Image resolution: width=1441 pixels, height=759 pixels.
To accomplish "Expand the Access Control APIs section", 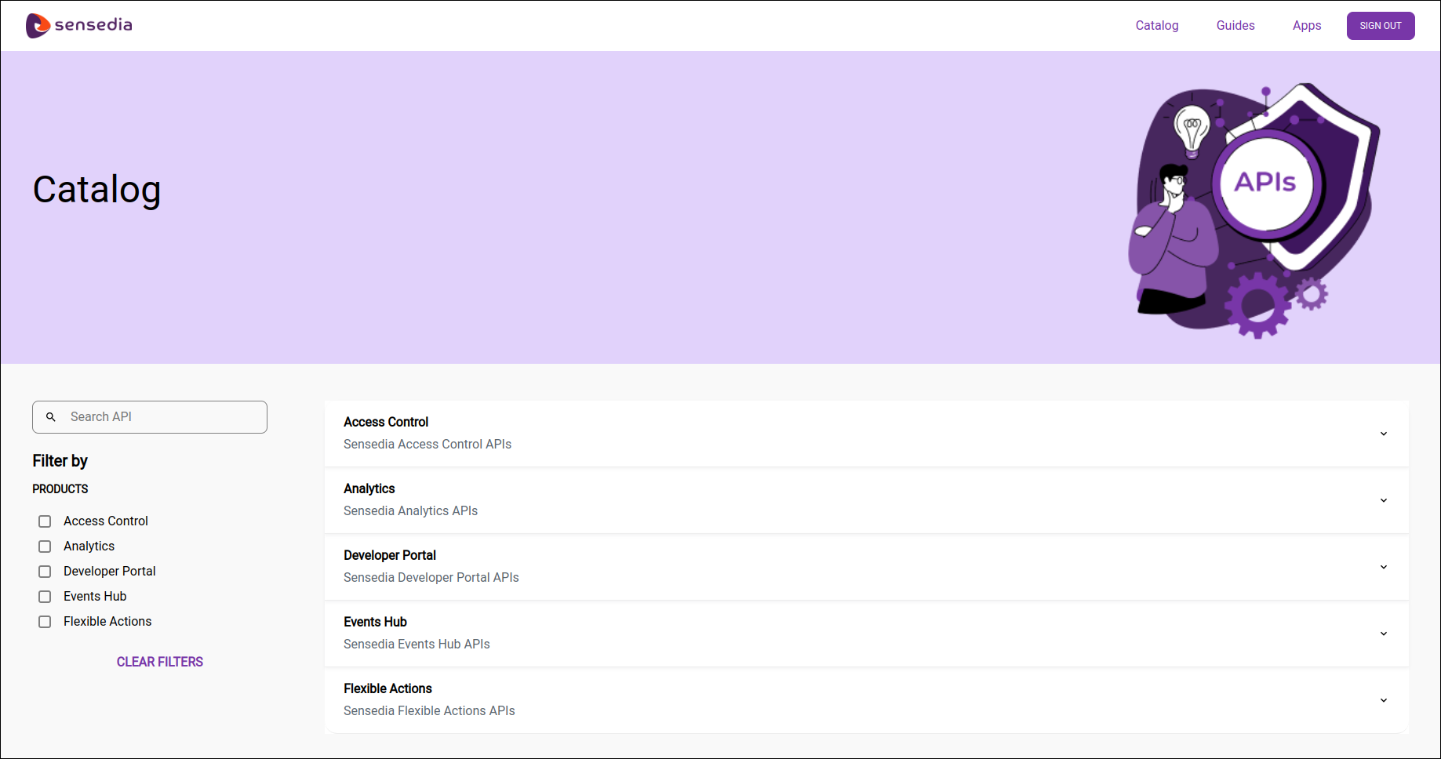I will (x=1383, y=433).
